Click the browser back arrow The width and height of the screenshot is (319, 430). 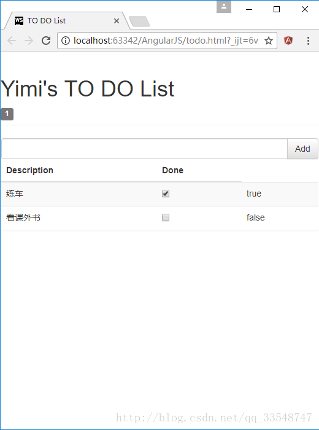[12, 41]
